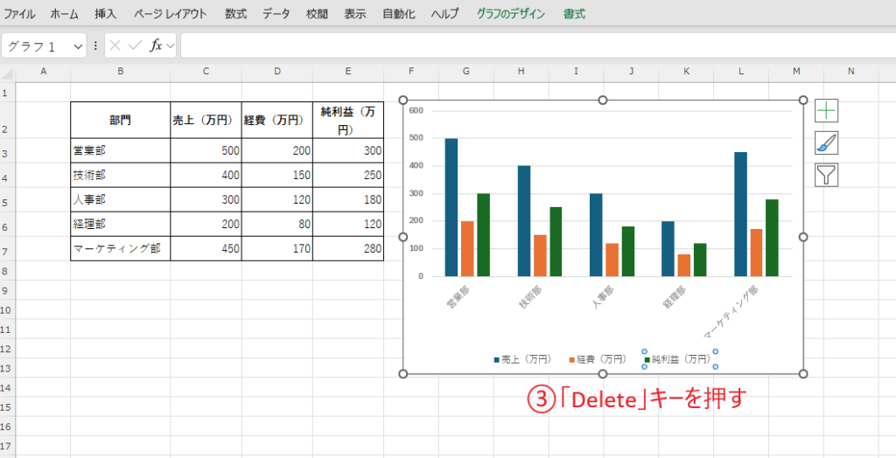Open the ページ レイアウト tab
Viewport: 896px width, 458px height.
pyautogui.click(x=171, y=14)
